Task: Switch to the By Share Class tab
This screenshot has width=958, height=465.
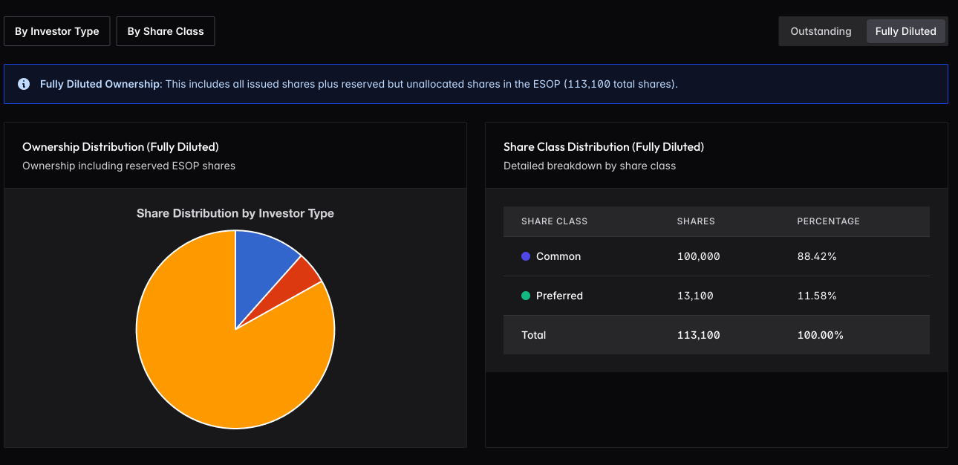Action: click(x=166, y=32)
